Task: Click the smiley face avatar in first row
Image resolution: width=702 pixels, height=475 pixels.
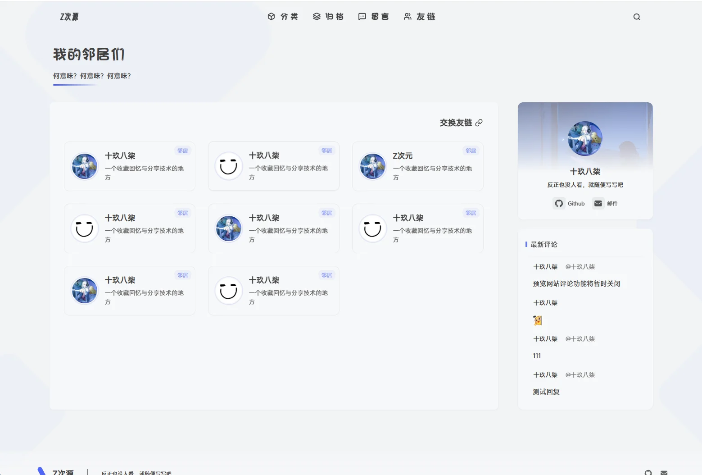Action: pyautogui.click(x=228, y=166)
